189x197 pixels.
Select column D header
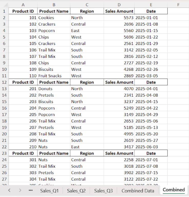tap(119, 5)
